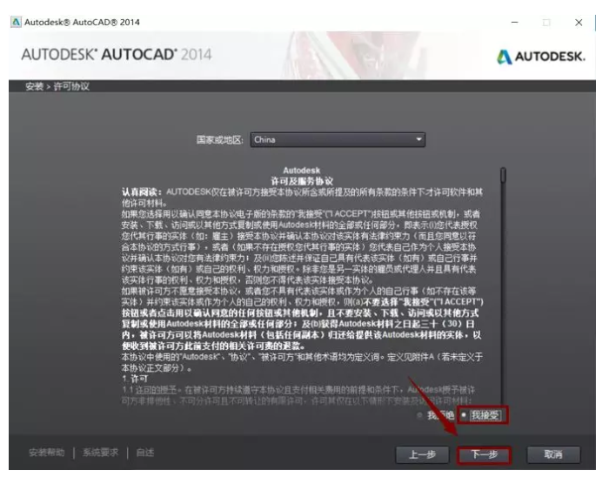Screen dimensions: 616x484
Task: Click the 取消 (Cancel) button
Action: click(553, 454)
